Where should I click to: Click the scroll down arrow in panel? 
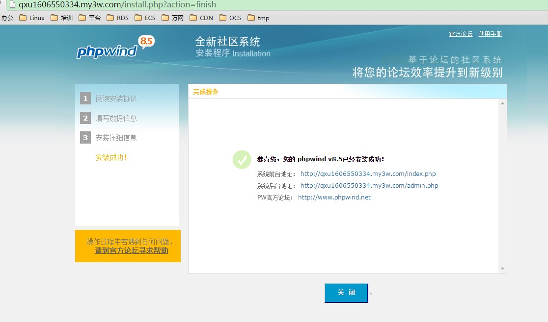coord(502,268)
